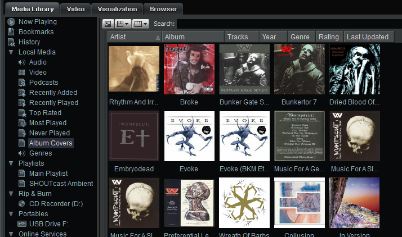Click the Now Playing play icon
Screen dimensions: 402x237
click(x=11, y=22)
